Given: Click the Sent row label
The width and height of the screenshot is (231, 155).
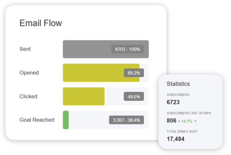Looking at the screenshot, I should click(25, 49).
